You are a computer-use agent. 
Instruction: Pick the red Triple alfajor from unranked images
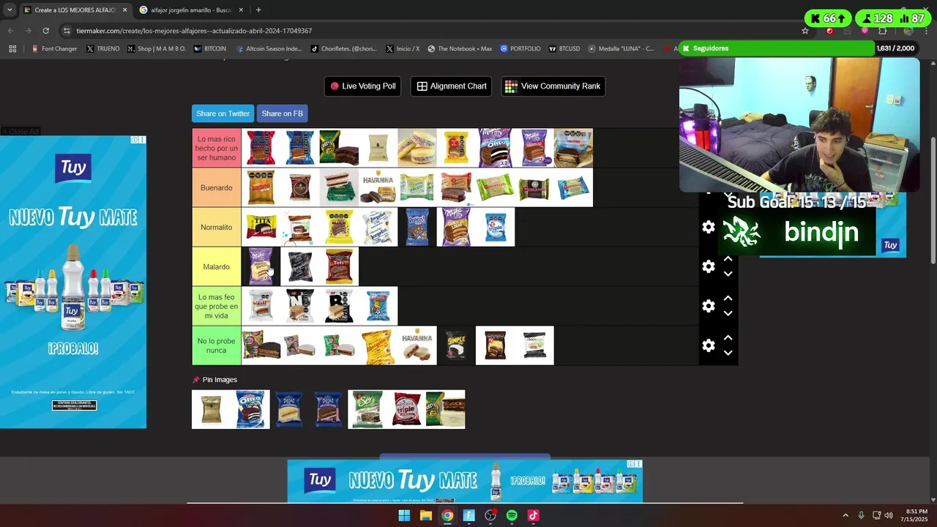pyautogui.click(x=406, y=409)
